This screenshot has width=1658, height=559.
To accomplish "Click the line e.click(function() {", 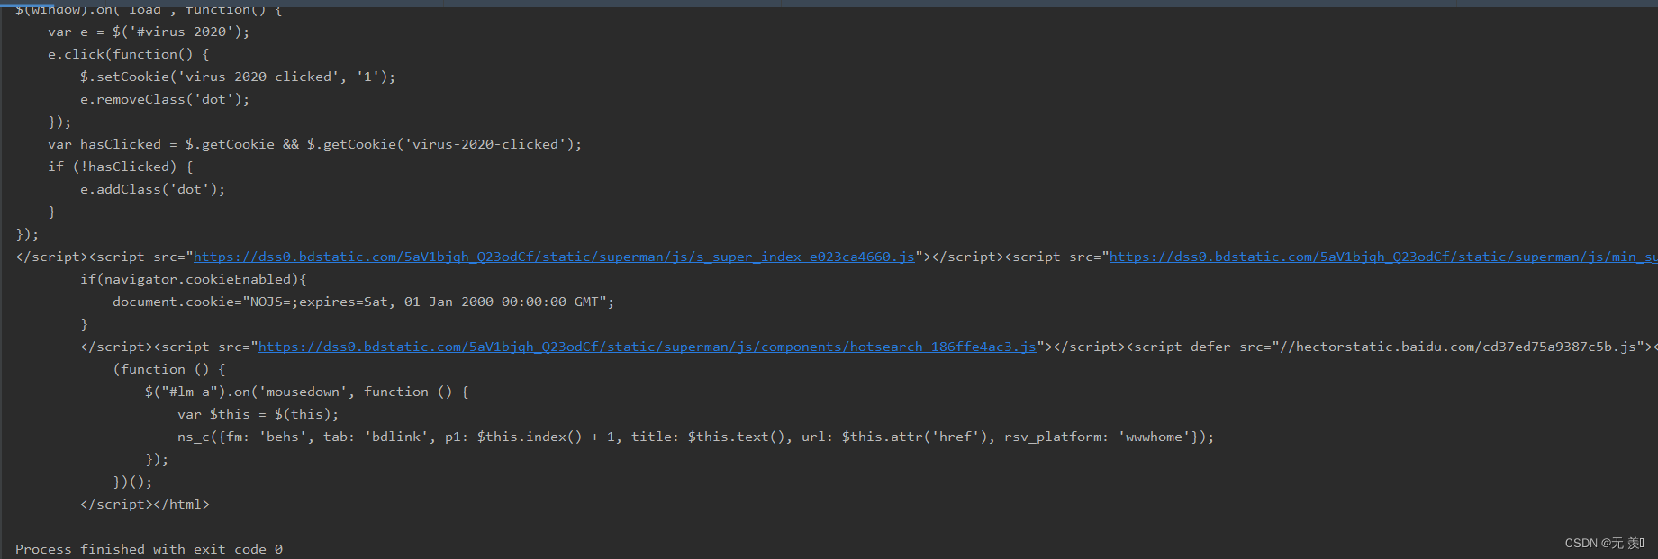I will (128, 54).
